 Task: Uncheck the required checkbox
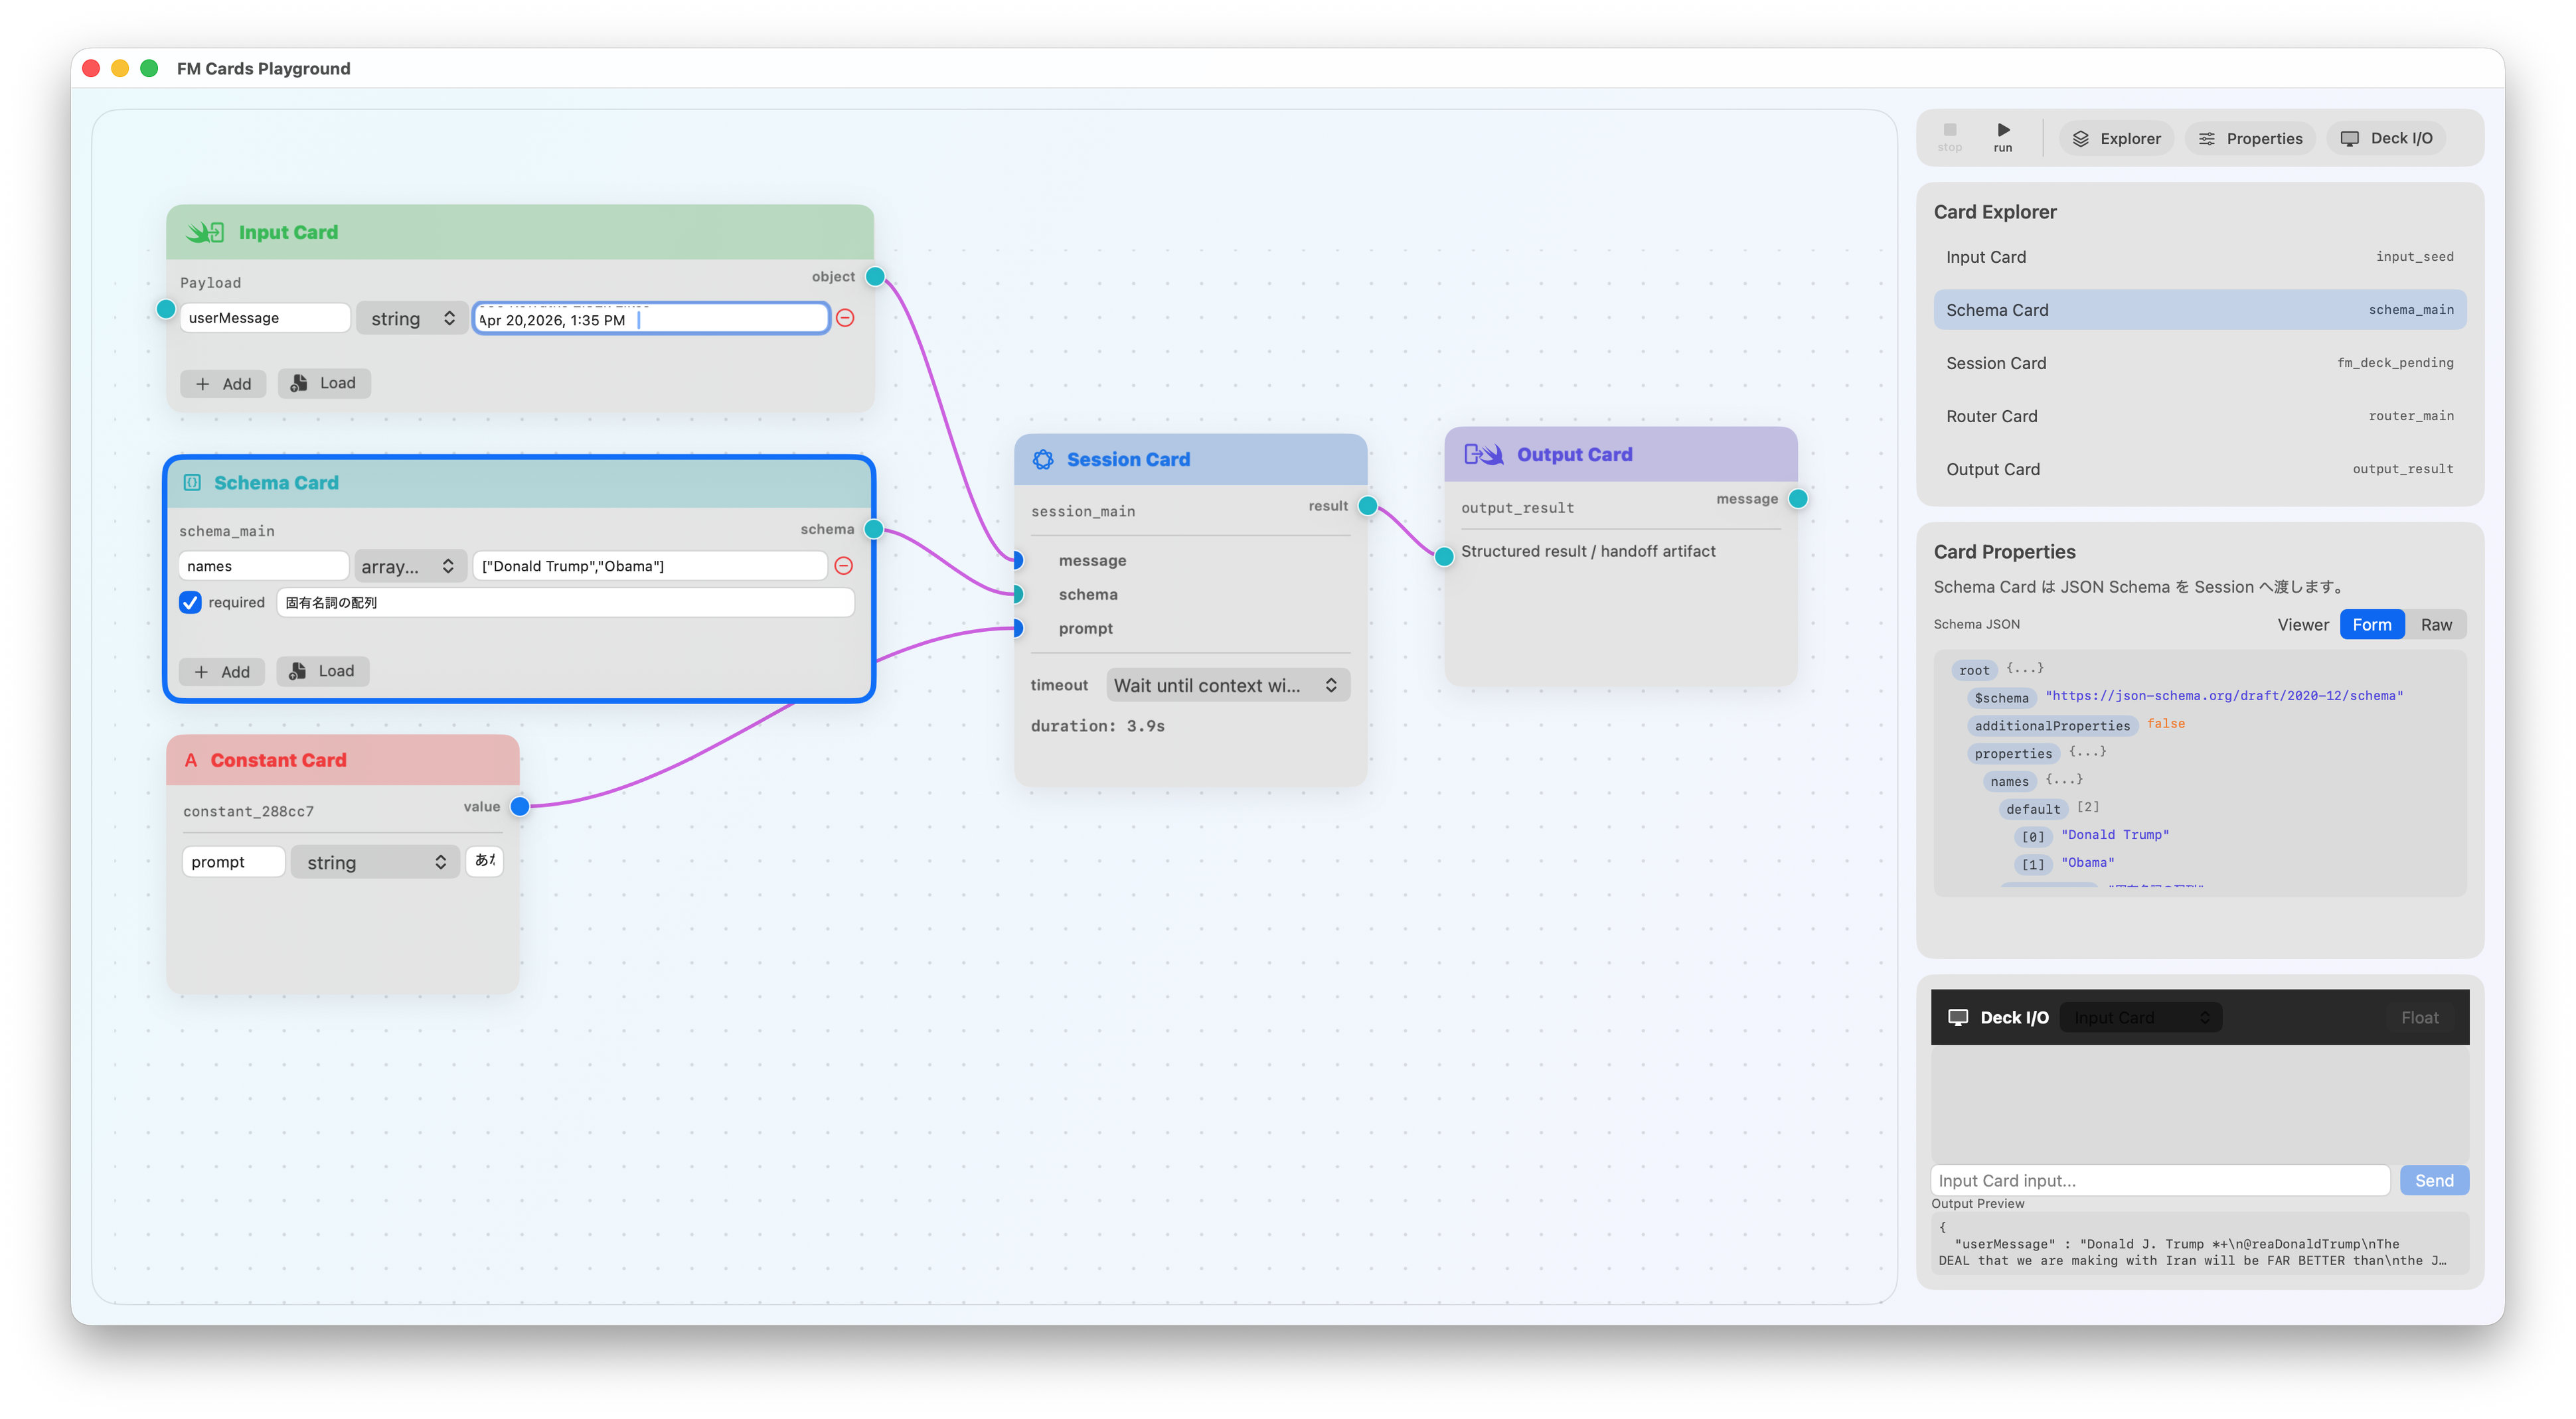tap(190, 602)
